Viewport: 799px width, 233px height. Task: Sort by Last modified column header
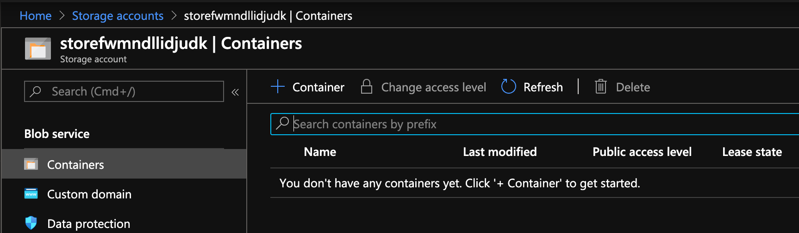[499, 152]
